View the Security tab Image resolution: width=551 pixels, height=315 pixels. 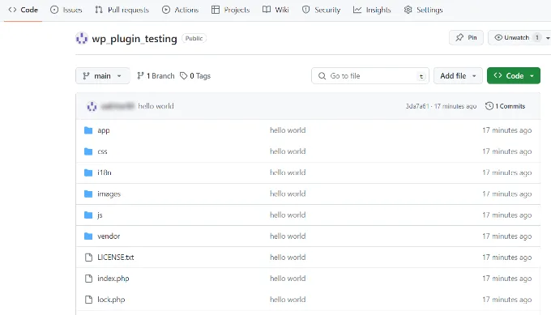[321, 10]
